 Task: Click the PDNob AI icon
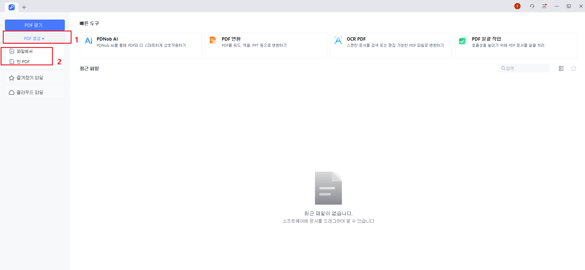click(89, 41)
